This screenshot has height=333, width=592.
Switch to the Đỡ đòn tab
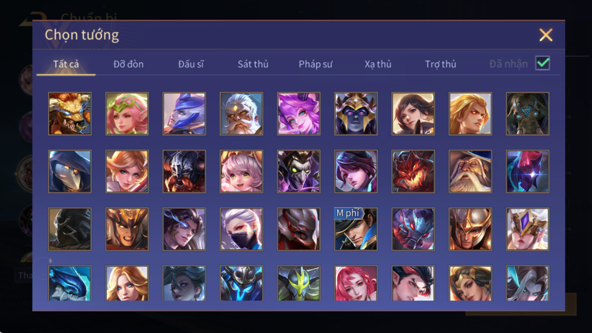click(128, 64)
